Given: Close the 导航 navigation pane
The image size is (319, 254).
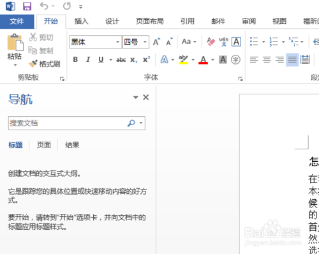Looking at the screenshot, I should coord(146,97).
